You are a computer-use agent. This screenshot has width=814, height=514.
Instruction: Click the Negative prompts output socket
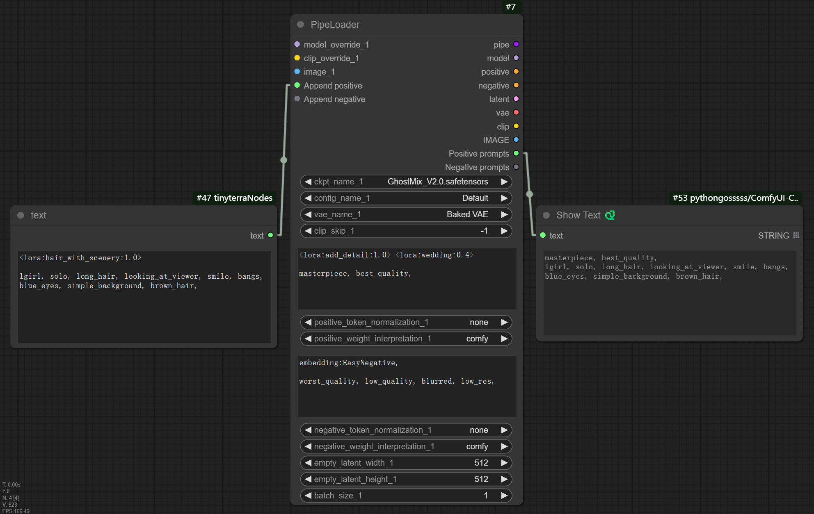pos(516,167)
